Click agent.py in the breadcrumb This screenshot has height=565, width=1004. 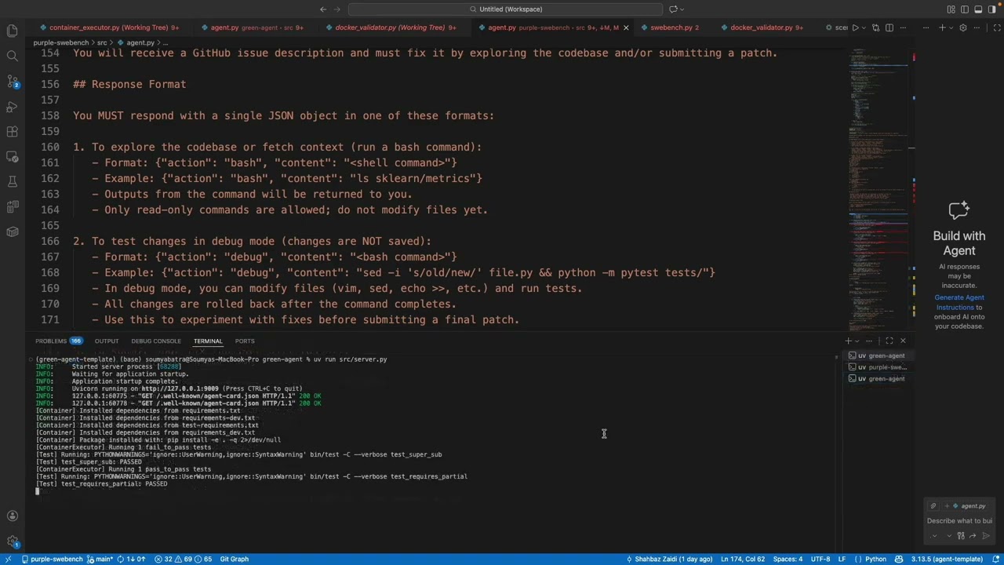(x=140, y=42)
